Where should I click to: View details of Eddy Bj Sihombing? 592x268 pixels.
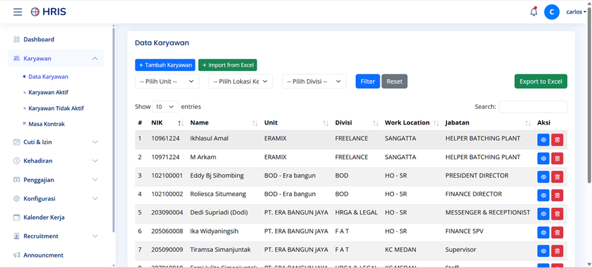tap(543, 177)
